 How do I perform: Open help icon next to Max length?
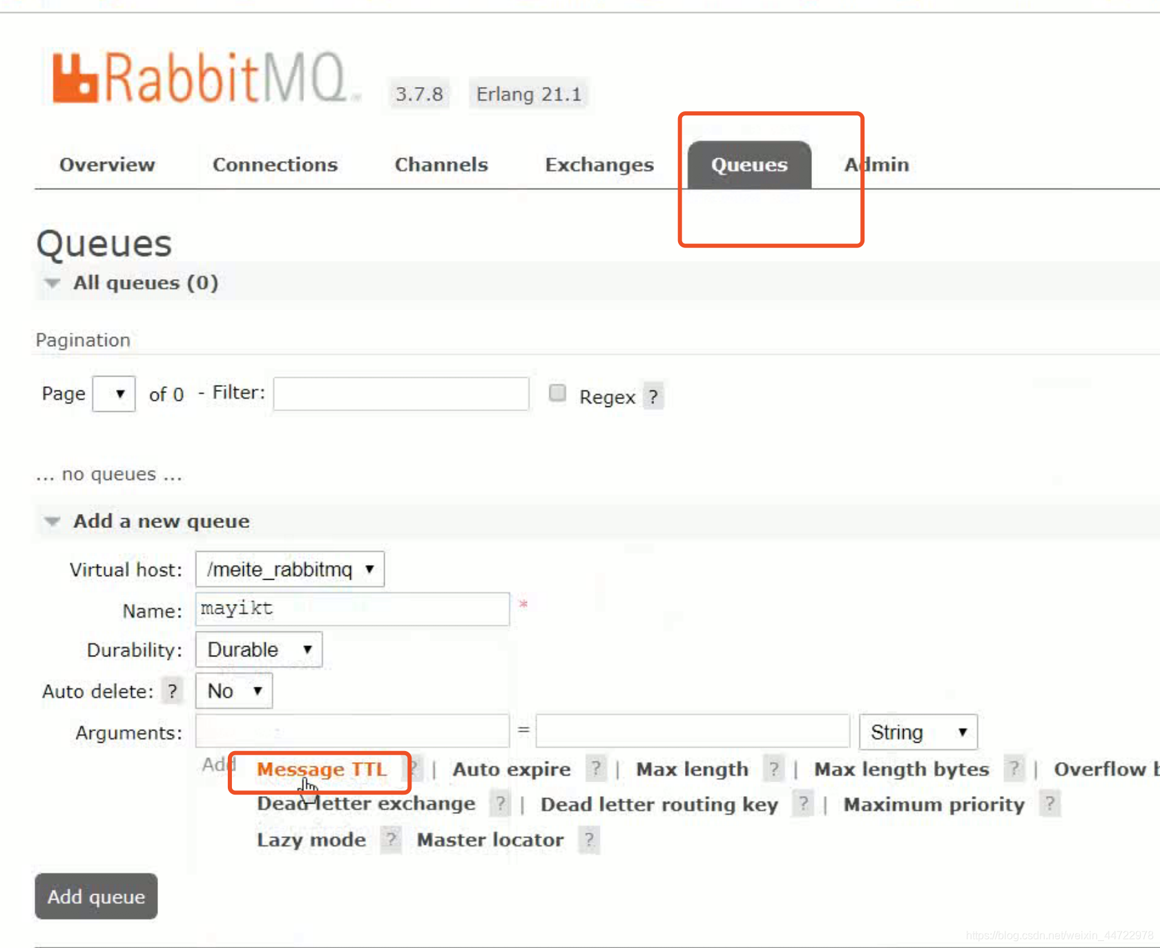point(774,768)
